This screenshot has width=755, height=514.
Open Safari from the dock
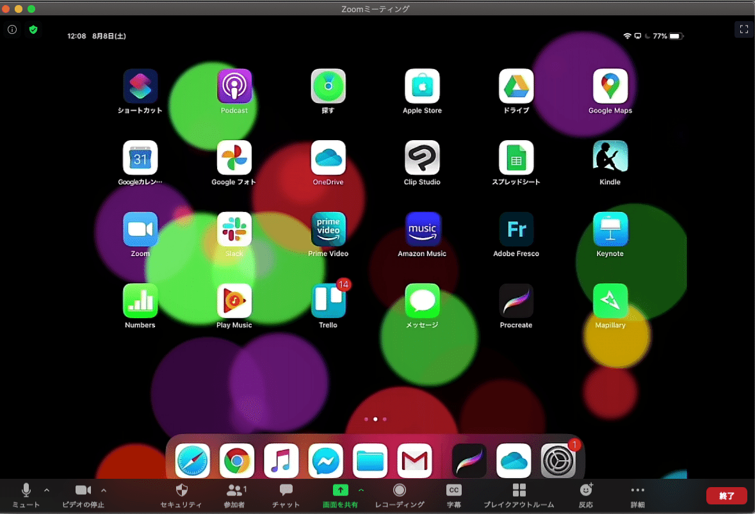click(193, 461)
